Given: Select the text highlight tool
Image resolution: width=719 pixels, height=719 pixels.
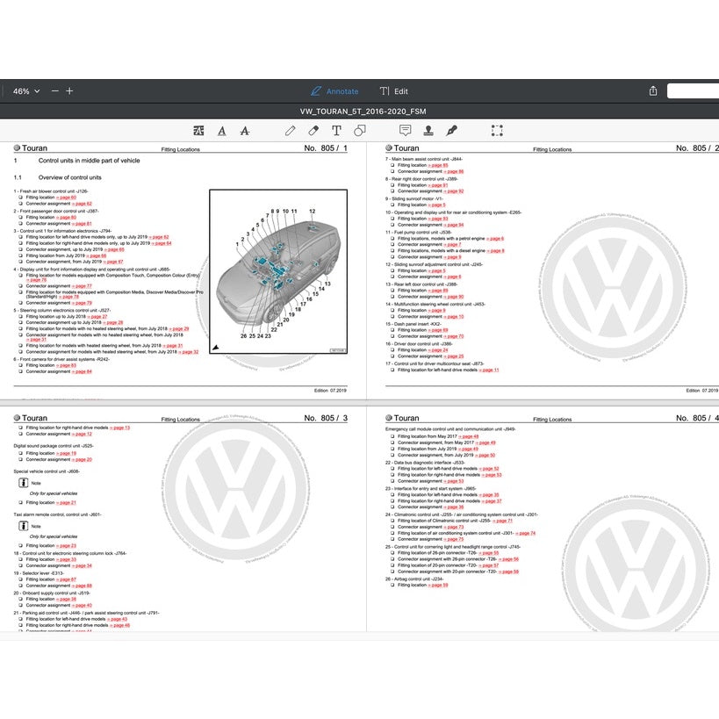Looking at the screenshot, I should 198,130.
